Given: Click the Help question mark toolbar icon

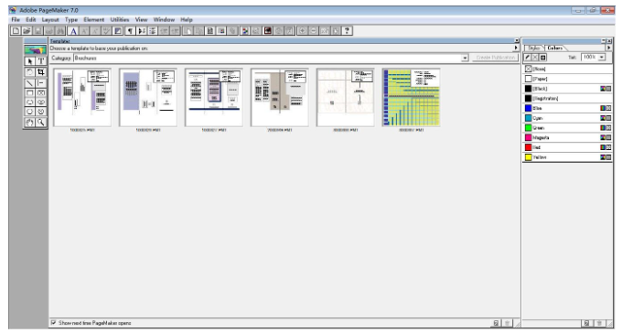Looking at the screenshot, I should [x=347, y=30].
